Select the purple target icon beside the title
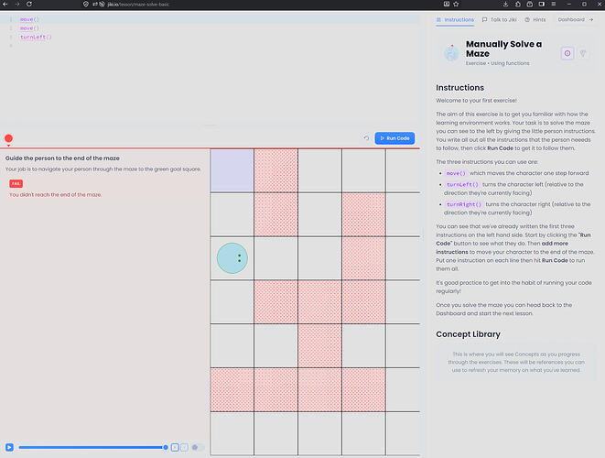The width and height of the screenshot is (605, 458). 567,53
